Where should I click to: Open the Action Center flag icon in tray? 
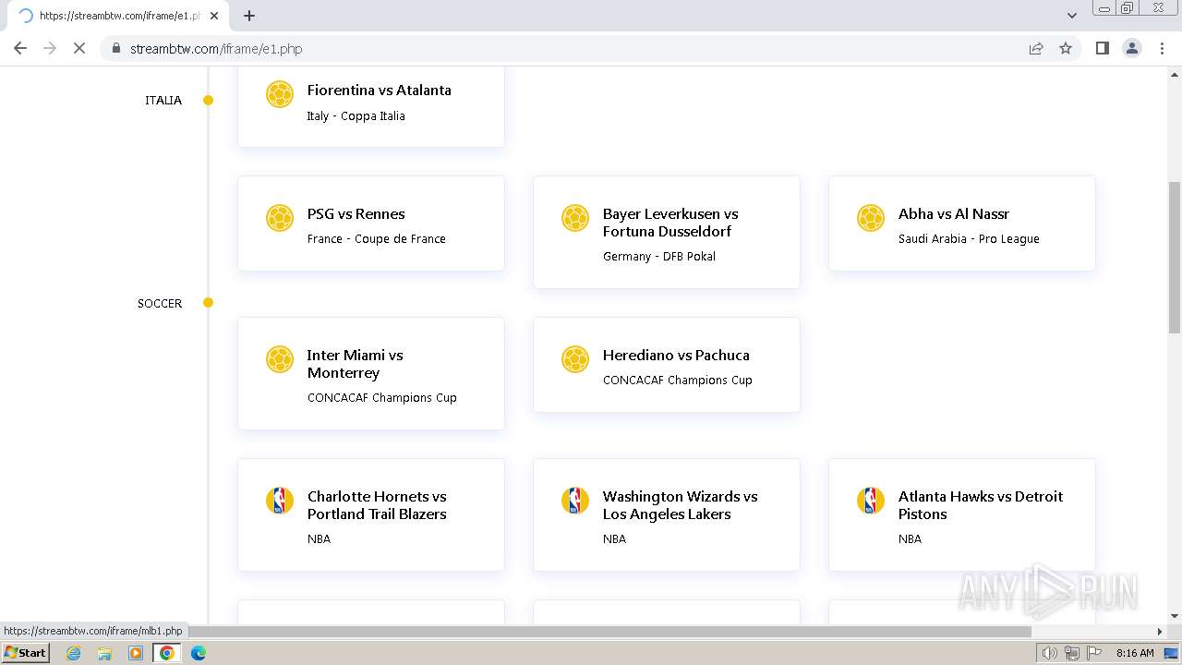coord(1092,653)
